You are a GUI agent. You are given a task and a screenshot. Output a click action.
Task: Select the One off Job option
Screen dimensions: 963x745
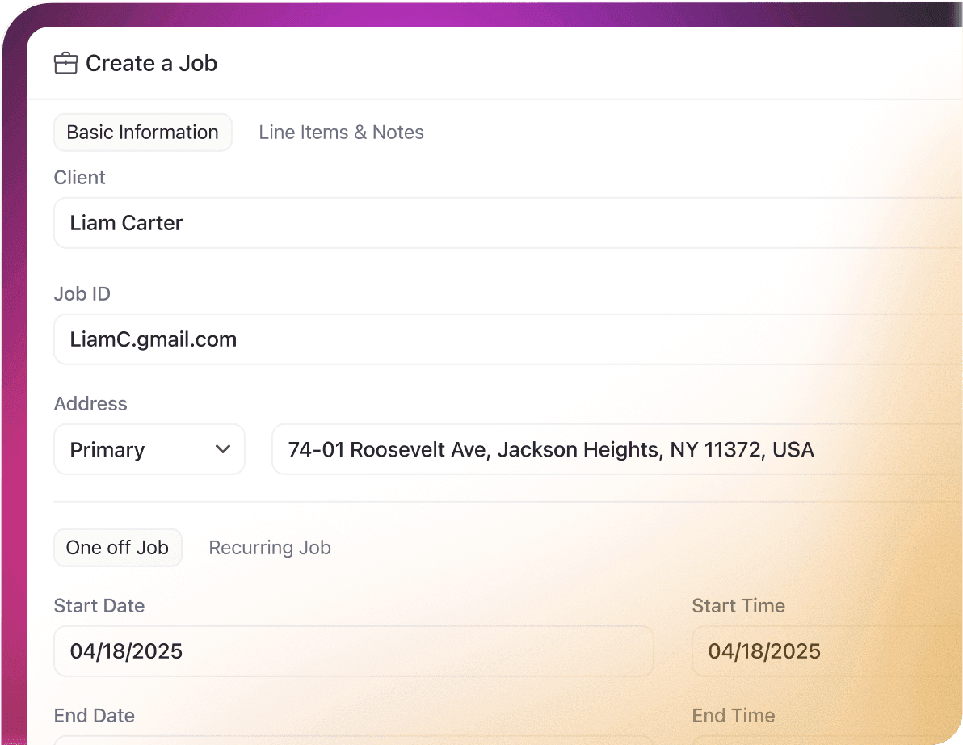tap(117, 548)
